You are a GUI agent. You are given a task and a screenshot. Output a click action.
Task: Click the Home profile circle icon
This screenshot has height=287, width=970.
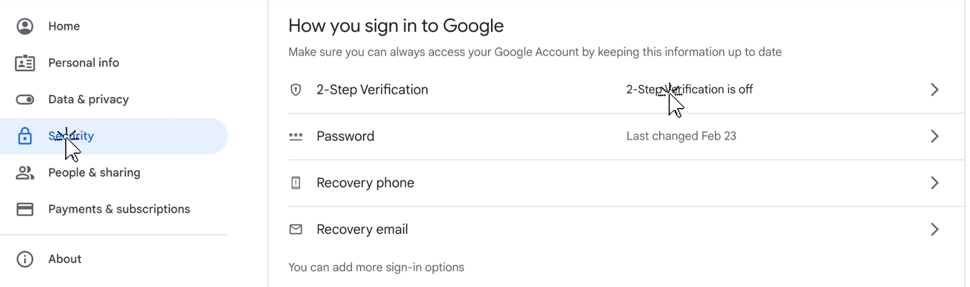[x=25, y=26]
